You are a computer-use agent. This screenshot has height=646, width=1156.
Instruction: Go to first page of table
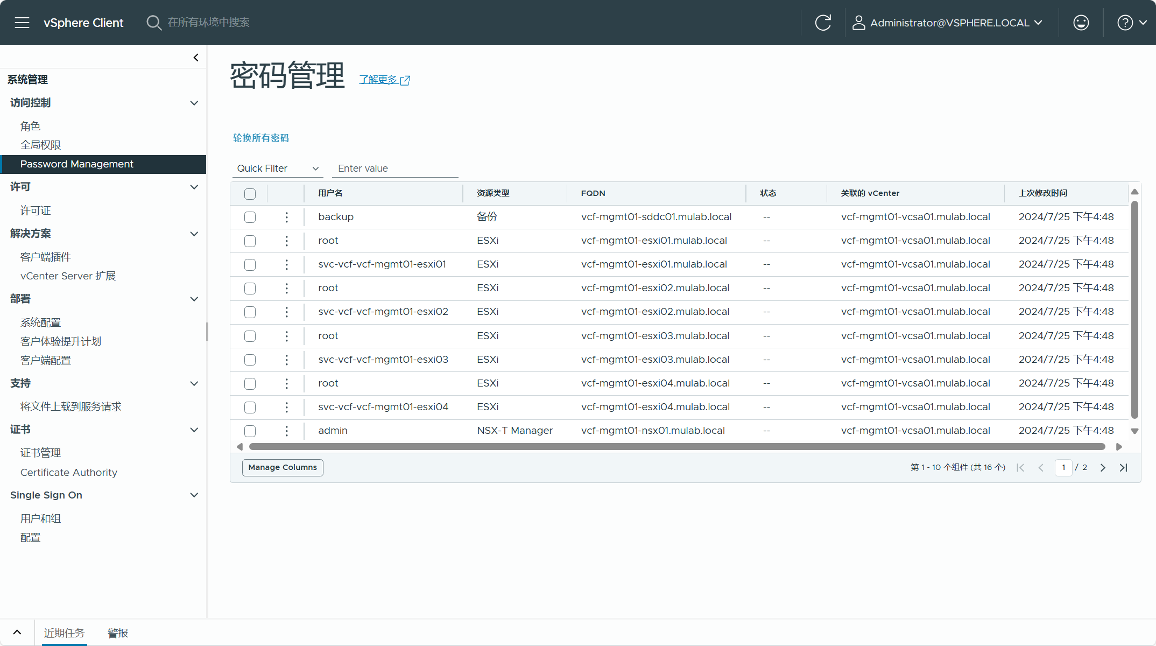click(x=1020, y=467)
